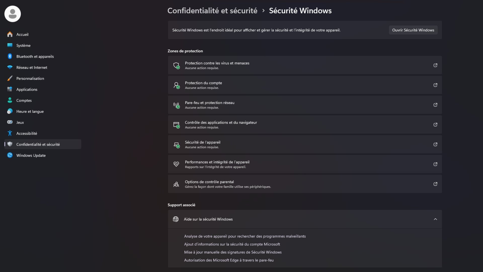The height and width of the screenshot is (272, 483).
Task: Select Confidentialité et sécurité in the sidebar
Action: tap(38, 144)
